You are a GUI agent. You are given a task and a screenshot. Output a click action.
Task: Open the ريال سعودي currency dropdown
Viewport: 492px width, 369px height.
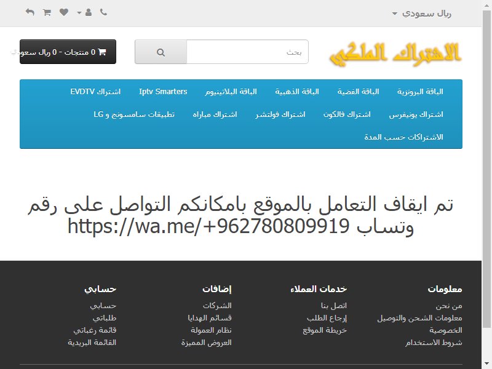coord(422,14)
